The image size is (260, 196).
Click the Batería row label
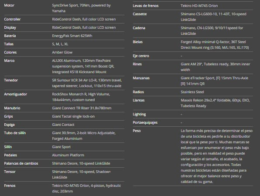click(10, 36)
